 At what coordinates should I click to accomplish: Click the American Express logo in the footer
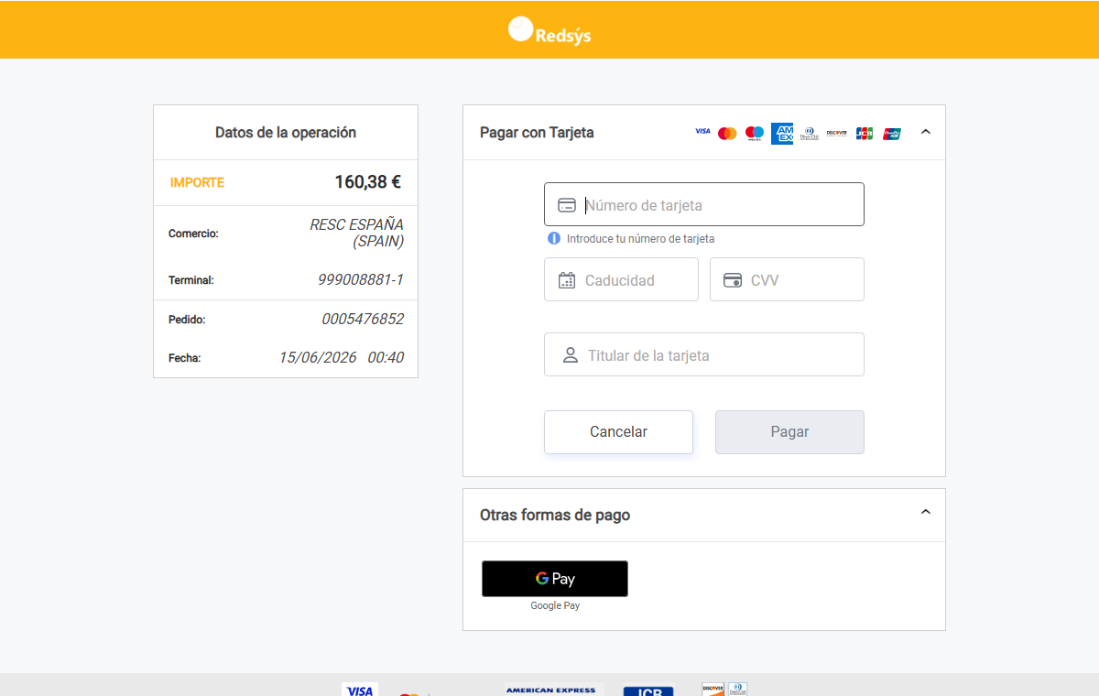tap(550, 690)
